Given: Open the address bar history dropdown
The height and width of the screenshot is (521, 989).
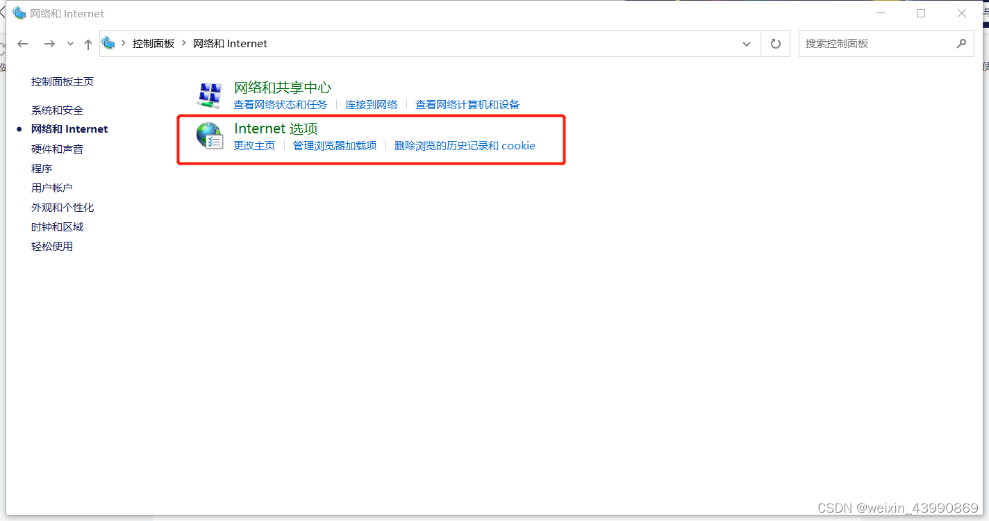Looking at the screenshot, I should point(746,43).
